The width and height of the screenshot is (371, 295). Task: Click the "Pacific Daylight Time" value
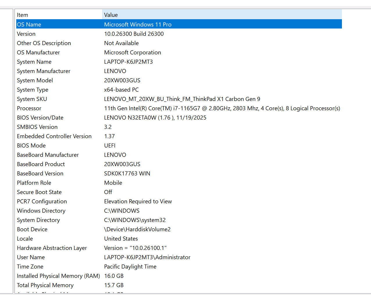point(130,266)
